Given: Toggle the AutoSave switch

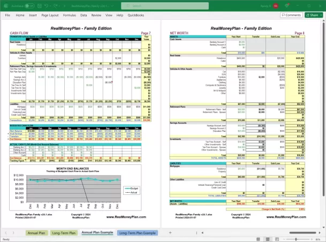Looking at the screenshot, I should point(29,6).
